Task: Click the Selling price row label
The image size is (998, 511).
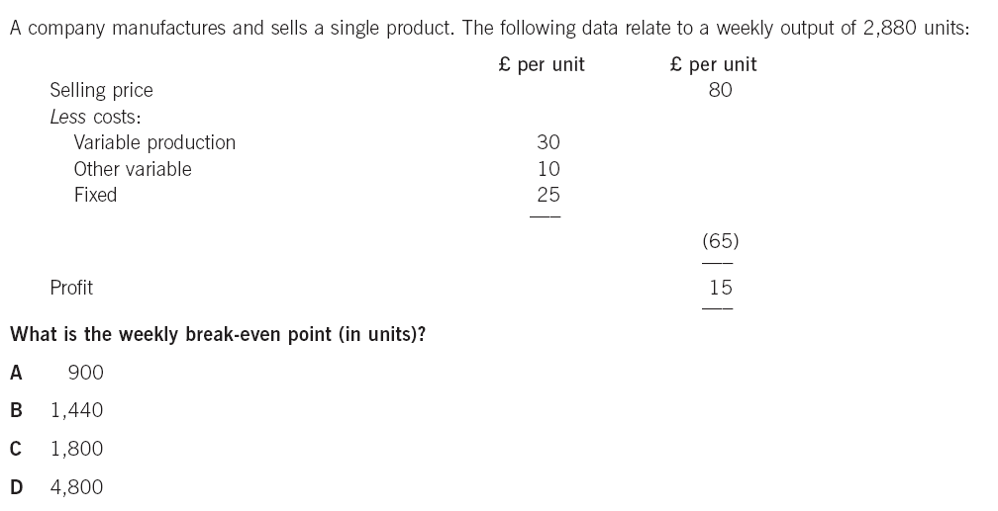Action: [x=101, y=90]
